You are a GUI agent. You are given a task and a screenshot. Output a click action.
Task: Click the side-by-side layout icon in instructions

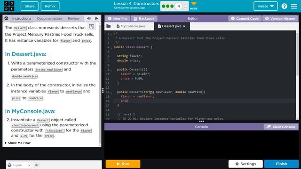[x=92, y=27]
